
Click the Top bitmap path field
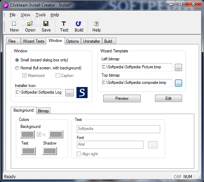click(137, 83)
